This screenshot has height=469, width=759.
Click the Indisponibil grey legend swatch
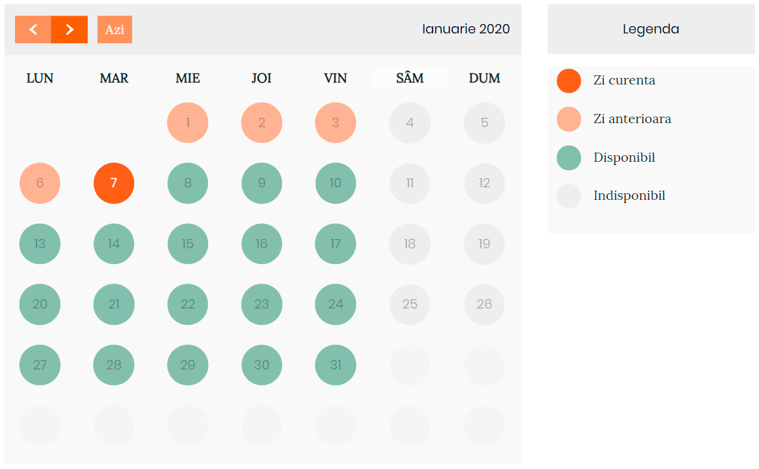coord(569,197)
